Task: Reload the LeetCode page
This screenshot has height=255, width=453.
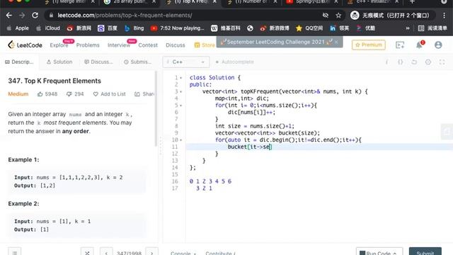Action: 35,16
